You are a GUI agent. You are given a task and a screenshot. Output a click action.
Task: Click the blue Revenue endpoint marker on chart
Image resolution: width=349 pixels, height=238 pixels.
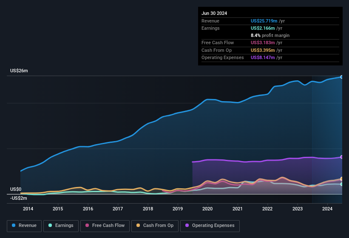[342, 77]
